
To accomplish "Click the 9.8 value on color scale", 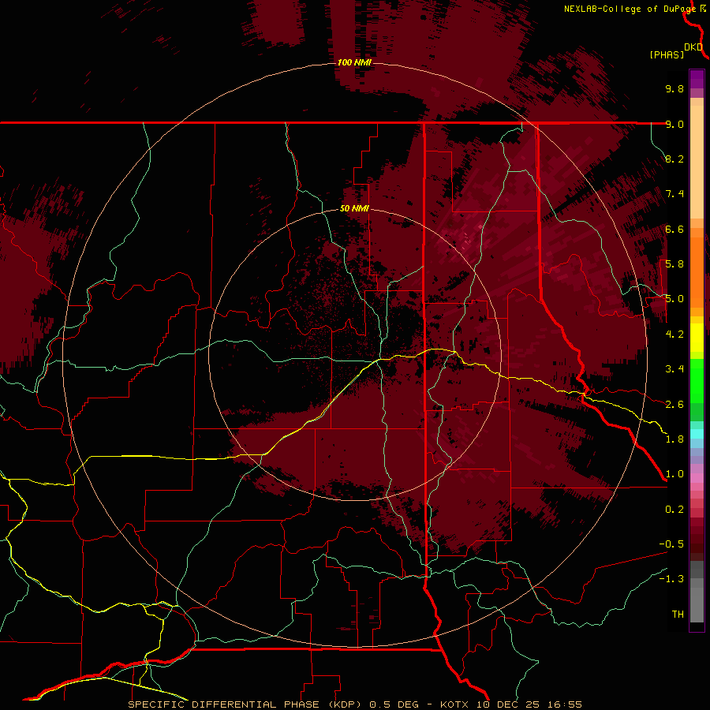I will click(x=674, y=88).
